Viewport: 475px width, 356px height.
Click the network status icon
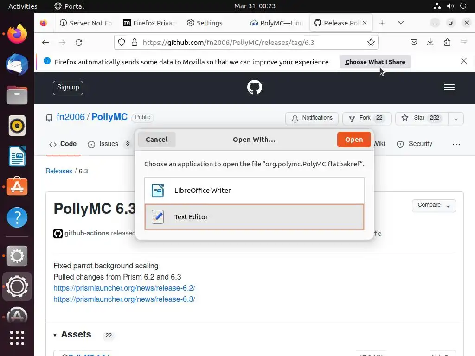pos(437,6)
